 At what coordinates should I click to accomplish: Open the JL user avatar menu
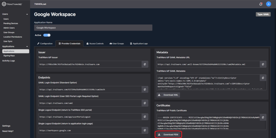(268, 4)
